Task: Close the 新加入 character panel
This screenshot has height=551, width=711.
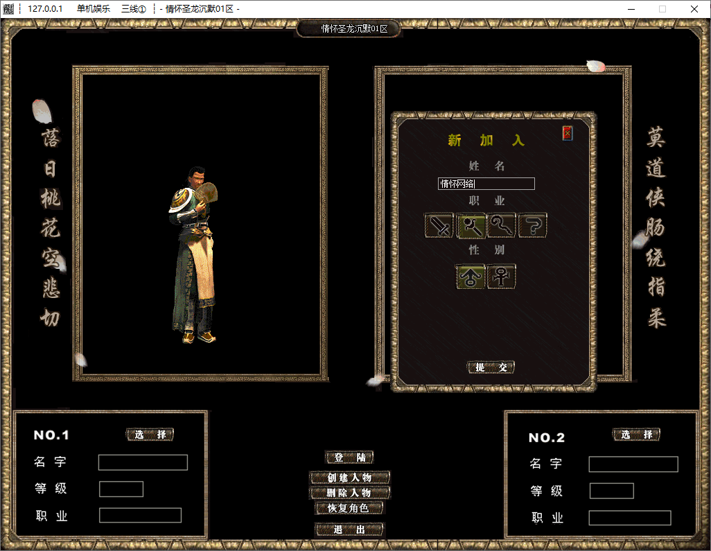Action: click(568, 133)
